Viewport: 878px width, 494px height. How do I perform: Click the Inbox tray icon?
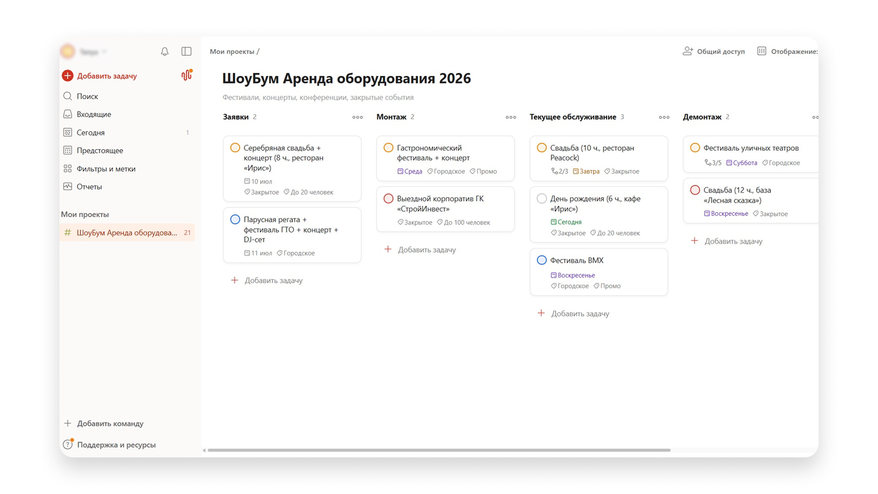68,114
